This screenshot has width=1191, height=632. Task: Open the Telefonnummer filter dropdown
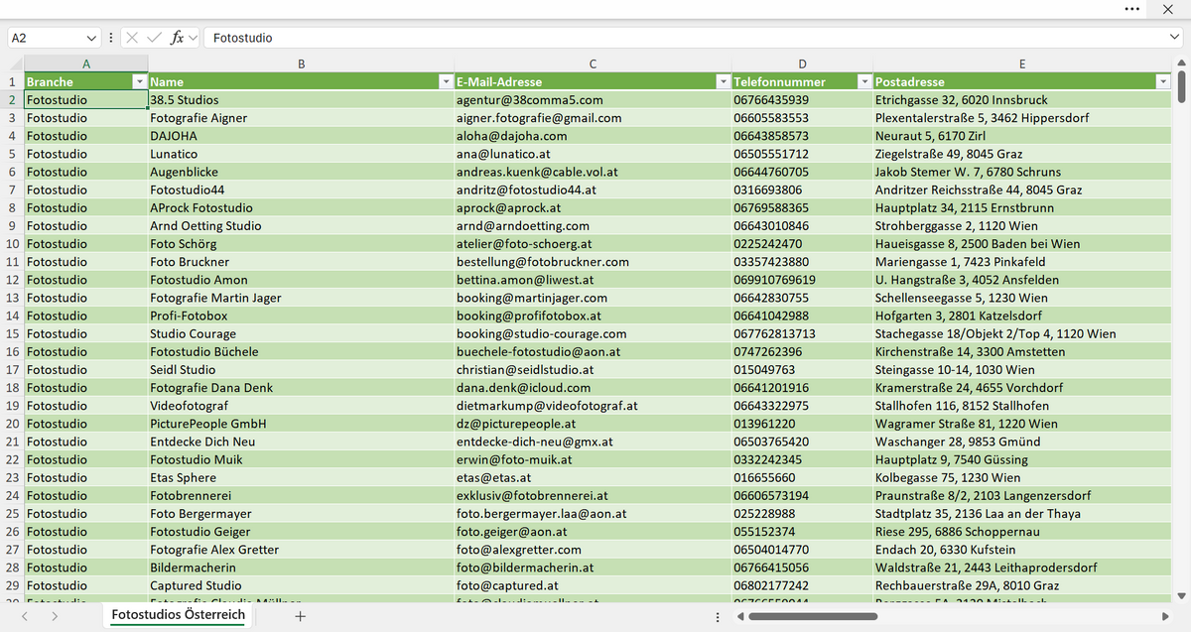[864, 82]
